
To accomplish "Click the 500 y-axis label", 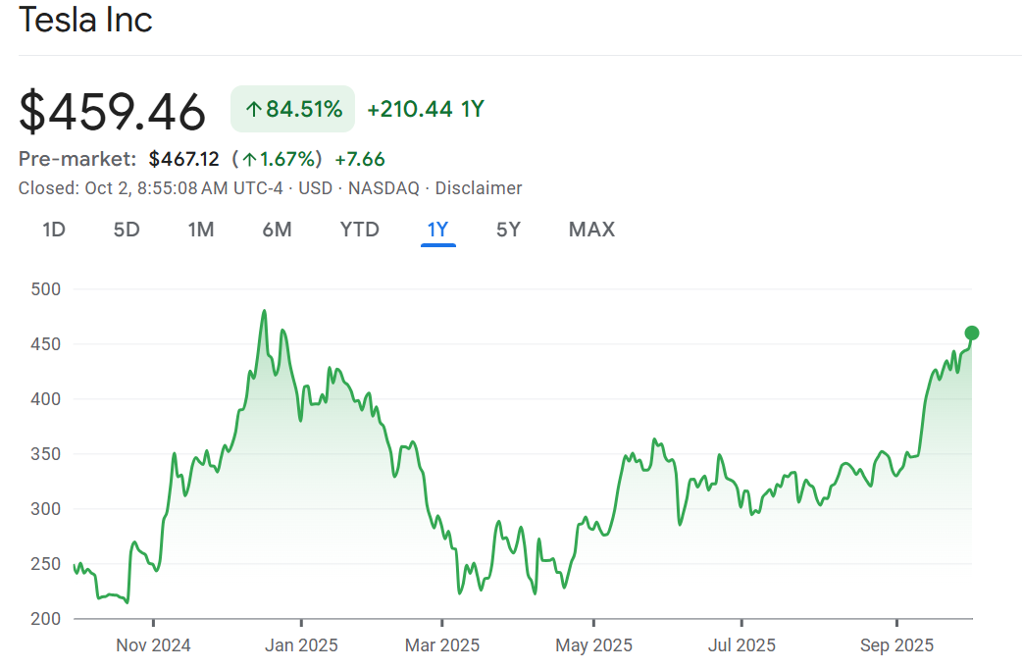I will 46,289.
